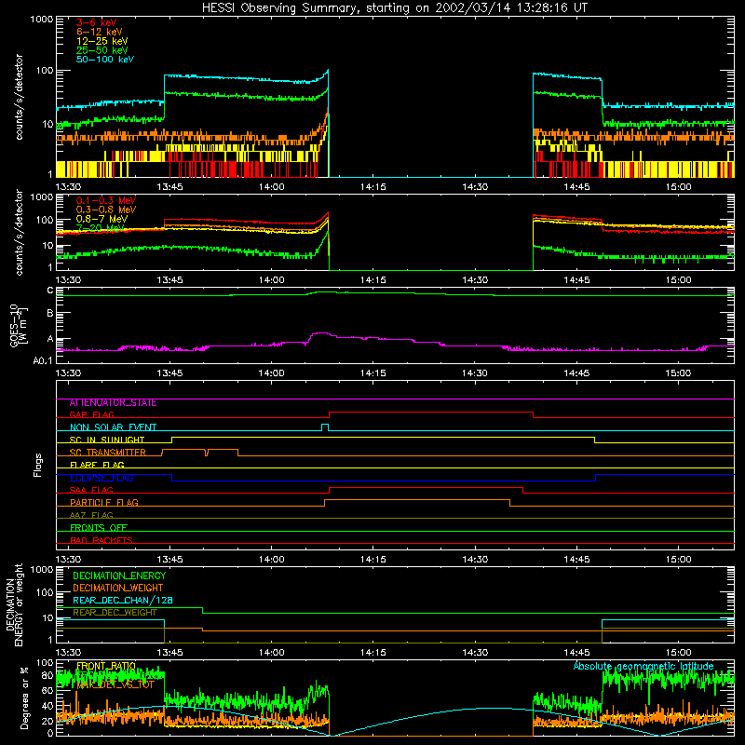
Task: Click the 7-20 MeV legend label
Action: pyautogui.click(x=101, y=228)
